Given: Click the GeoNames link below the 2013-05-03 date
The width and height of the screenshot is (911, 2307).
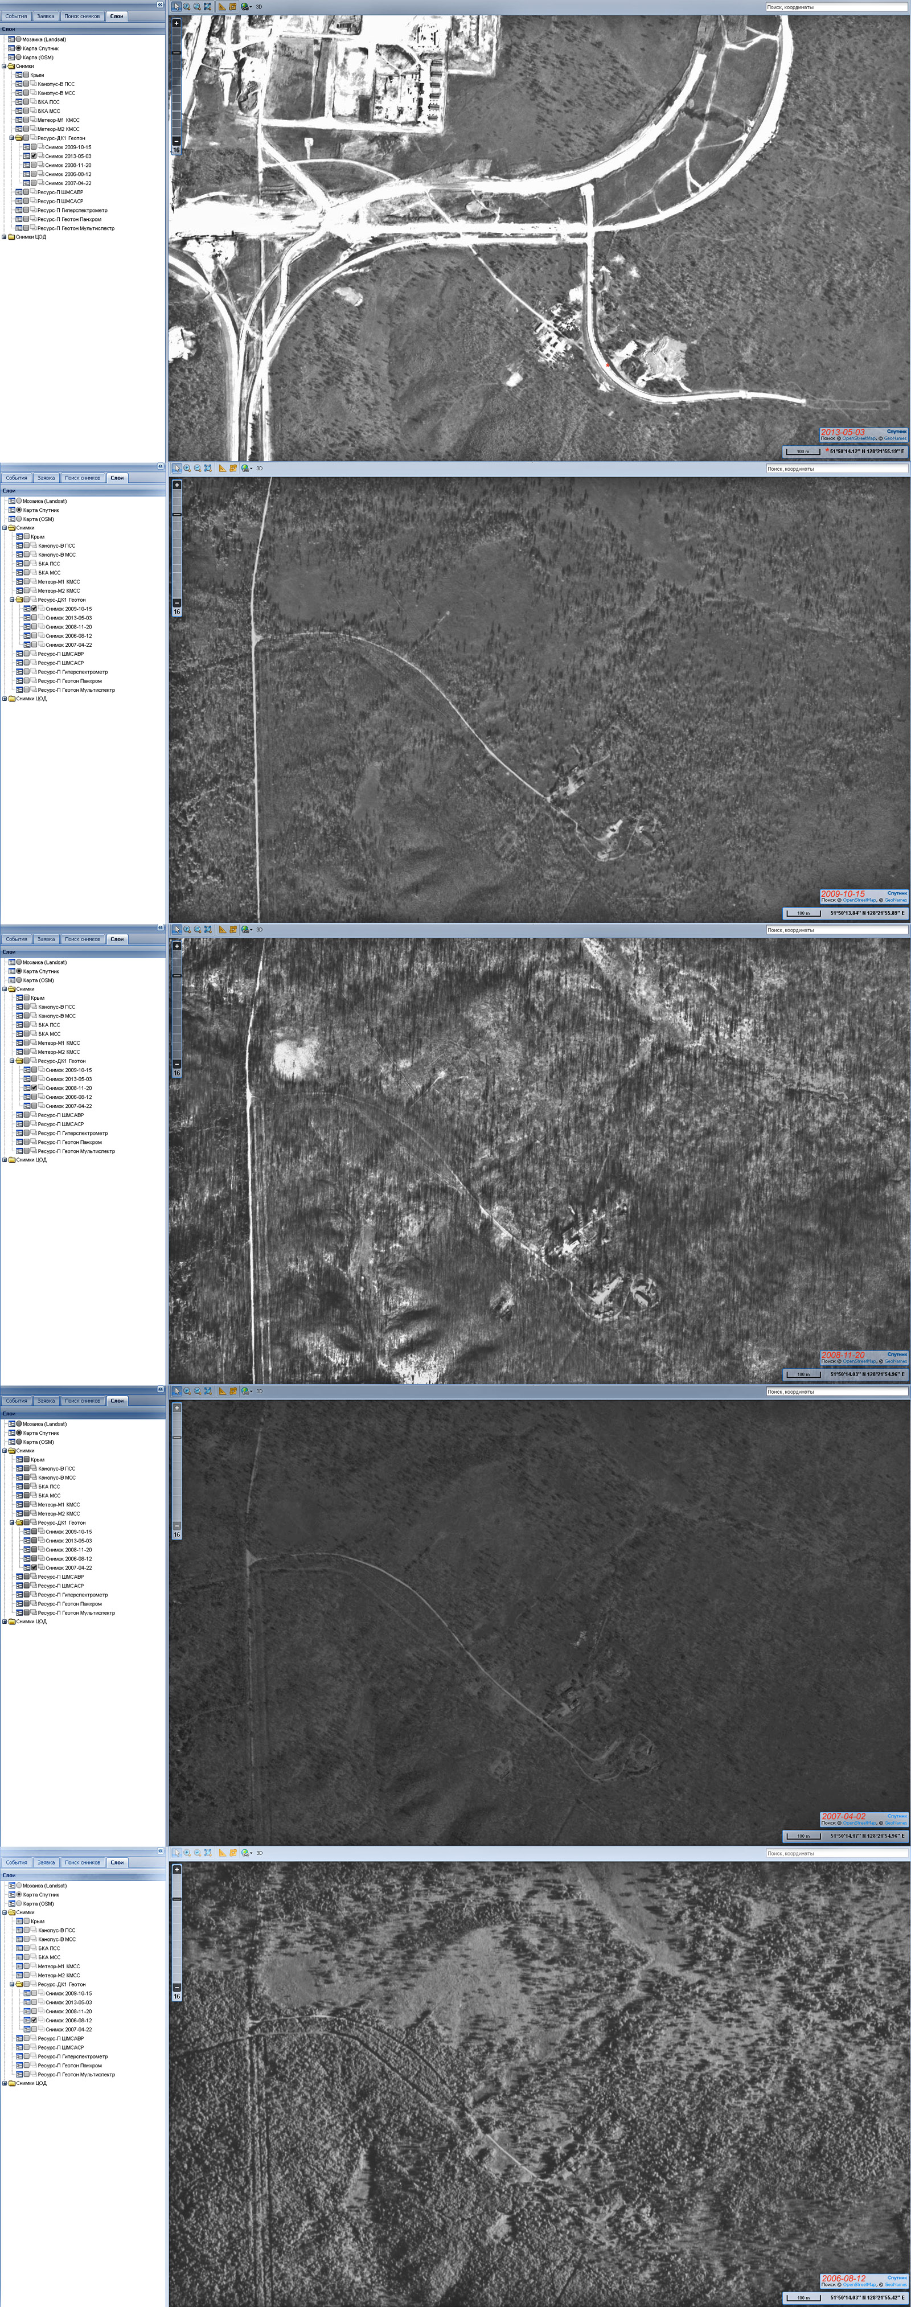Looking at the screenshot, I should pyautogui.click(x=895, y=438).
